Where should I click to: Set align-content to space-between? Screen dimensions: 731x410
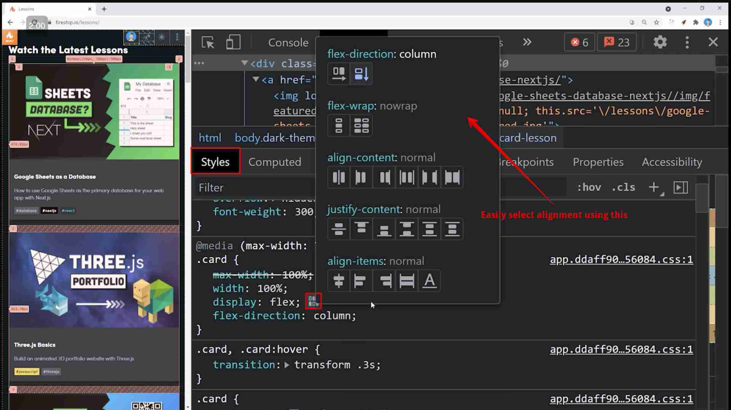point(429,177)
